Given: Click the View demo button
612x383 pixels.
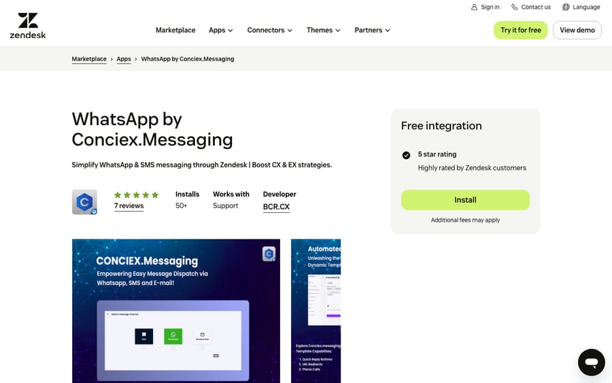Looking at the screenshot, I should coord(577,30).
